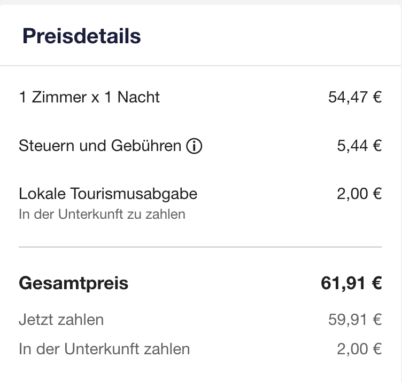Click the word Nacht in the room row
This screenshot has width=402, height=382.
pyautogui.click(x=138, y=97)
